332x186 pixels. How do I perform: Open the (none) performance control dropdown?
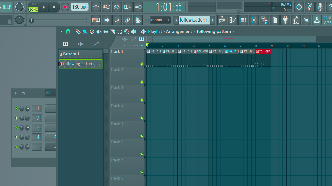pos(160,20)
